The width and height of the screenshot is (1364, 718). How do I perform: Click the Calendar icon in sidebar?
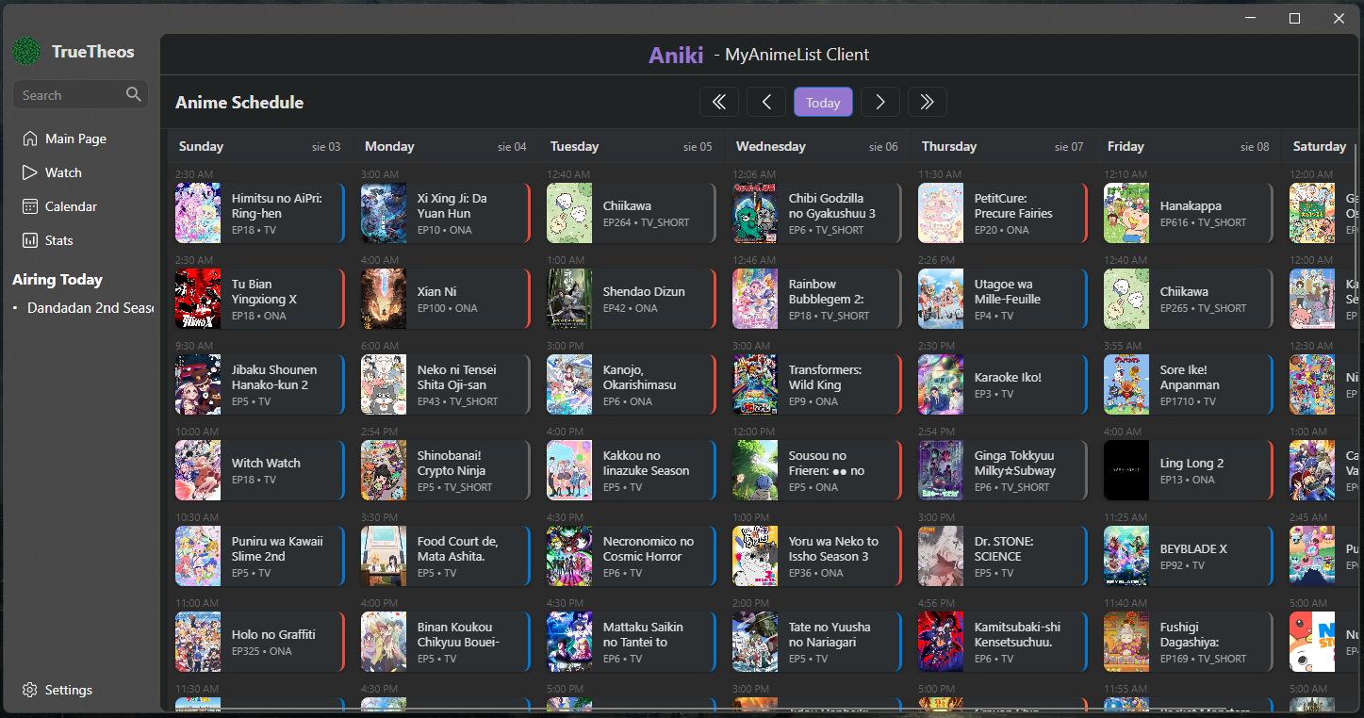pyautogui.click(x=30, y=206)
